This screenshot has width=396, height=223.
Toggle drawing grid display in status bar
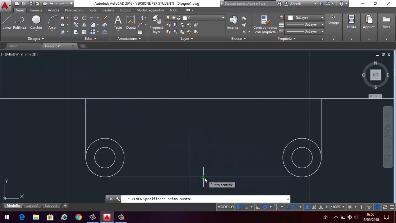point(239,207)
